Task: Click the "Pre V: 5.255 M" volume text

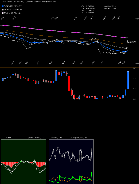Action: click(x=110, y=8)
